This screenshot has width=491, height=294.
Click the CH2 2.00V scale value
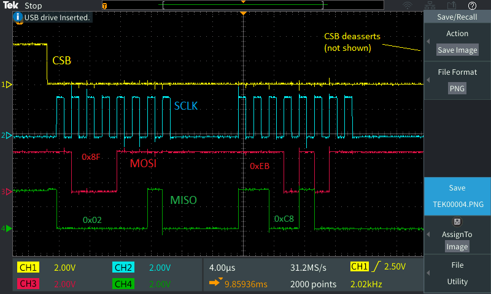pyautogui.click(x=160, y=268)
